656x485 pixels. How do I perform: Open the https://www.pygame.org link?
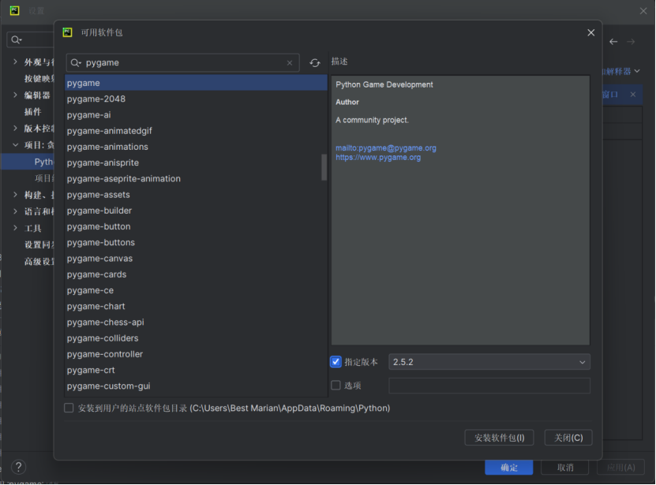click(378, 158)
